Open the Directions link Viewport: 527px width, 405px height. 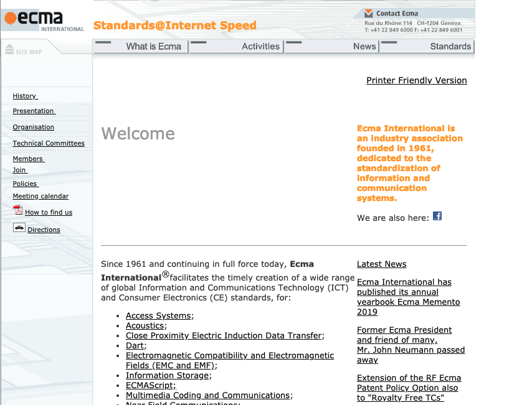pyautogui.click(x=44, y=230)
